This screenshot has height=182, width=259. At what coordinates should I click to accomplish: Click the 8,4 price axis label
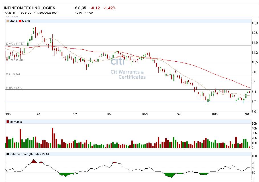click(254, 92)
